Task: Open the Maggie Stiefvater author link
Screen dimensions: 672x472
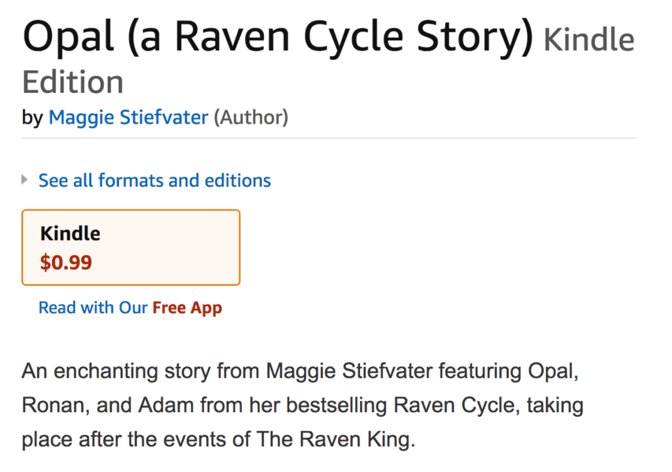Action: click(128, 117)
